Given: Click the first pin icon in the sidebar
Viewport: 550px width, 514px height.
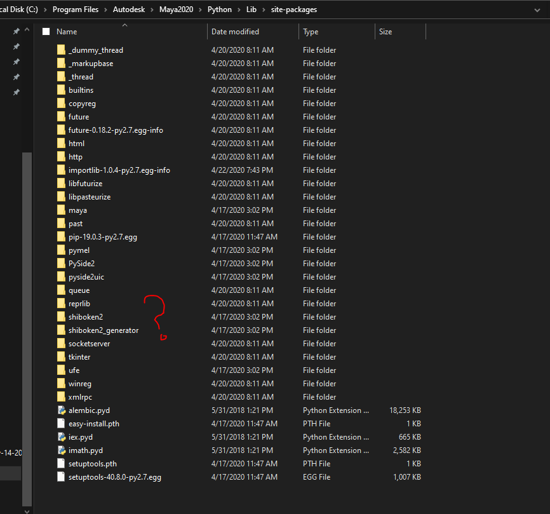Looking at the screenshot, I should (x=17, y=31).
